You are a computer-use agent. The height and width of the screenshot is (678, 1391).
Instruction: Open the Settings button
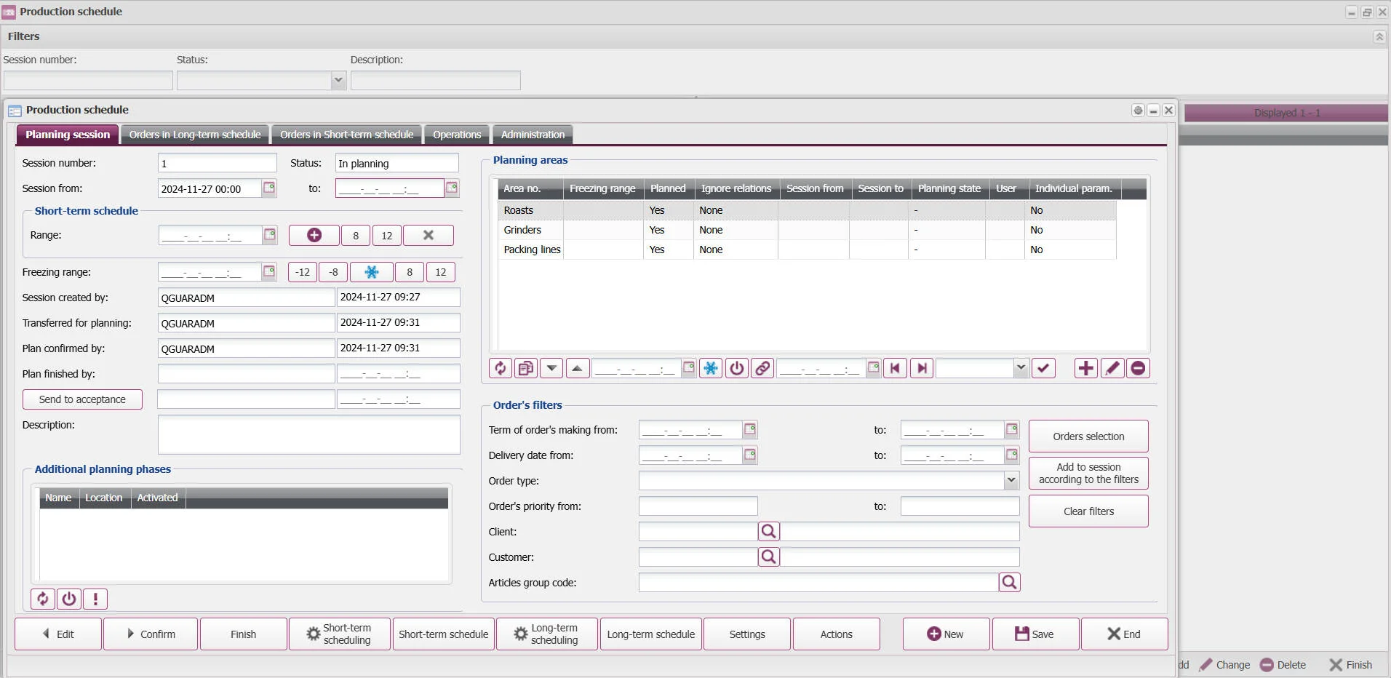pyautogui.click(x=747, y=634)
